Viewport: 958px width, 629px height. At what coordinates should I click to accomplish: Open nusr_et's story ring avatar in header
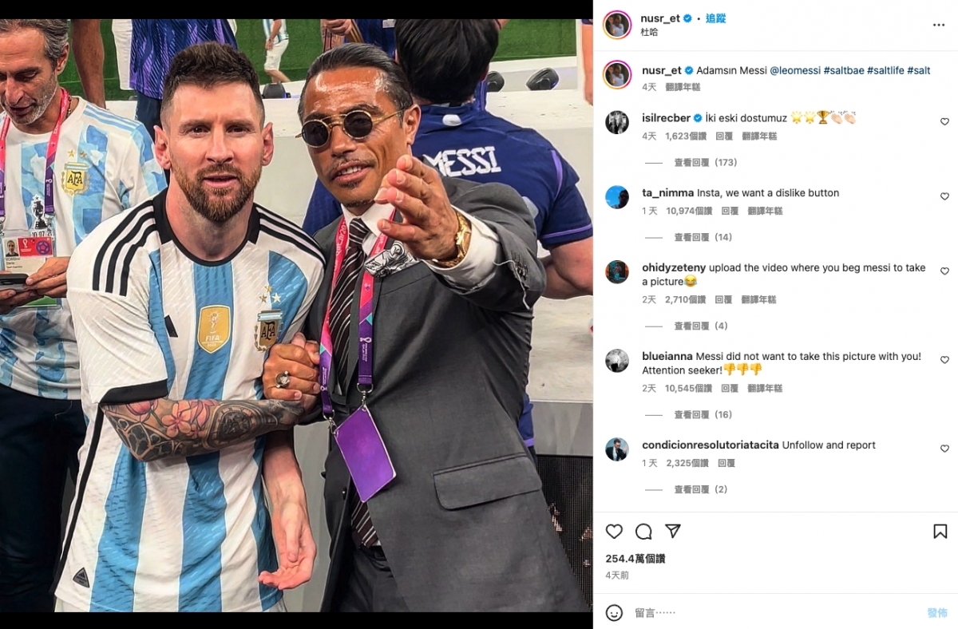tap(617, 25)
